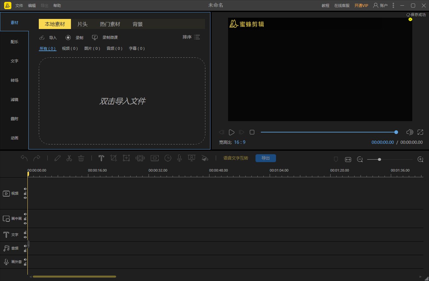Switch to the 热门素材 tab
Image resolution: width=429 pixels, height=281 pixels.
110,24
